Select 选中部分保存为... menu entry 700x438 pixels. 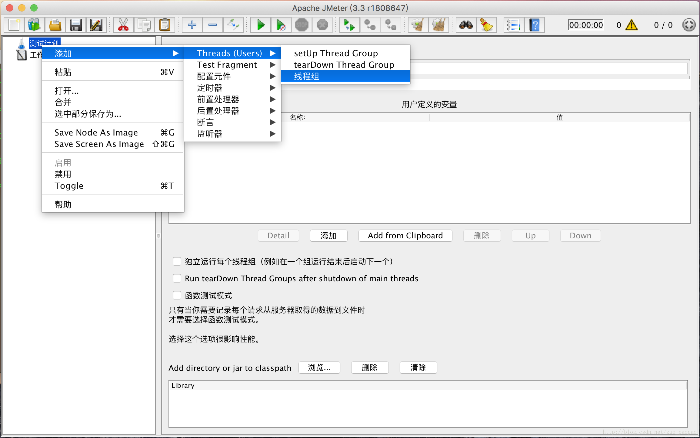tap(113, 114)
